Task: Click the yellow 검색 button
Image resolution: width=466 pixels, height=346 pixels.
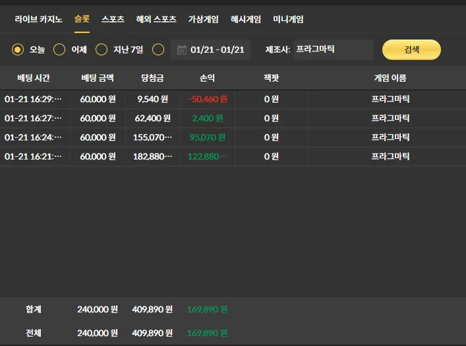Action: pos(411,49)
